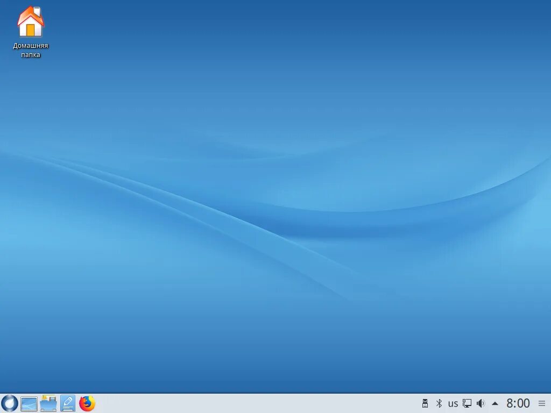Launch Firefox from the taskbar
Viewport: 551px width, 413px height.
[x=87, y=403]
